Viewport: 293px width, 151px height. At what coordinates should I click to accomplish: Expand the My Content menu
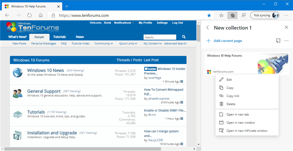[x=153, y=43]
